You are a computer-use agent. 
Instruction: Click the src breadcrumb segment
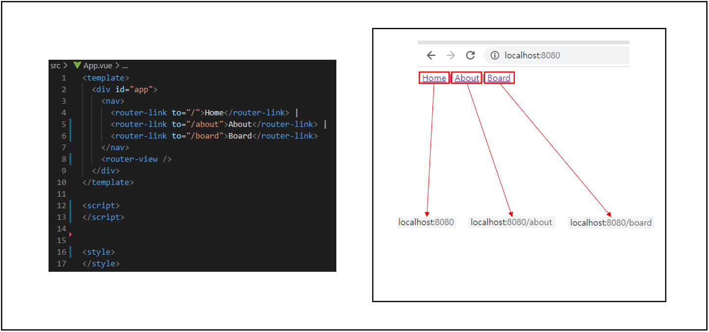click(55, 65)
